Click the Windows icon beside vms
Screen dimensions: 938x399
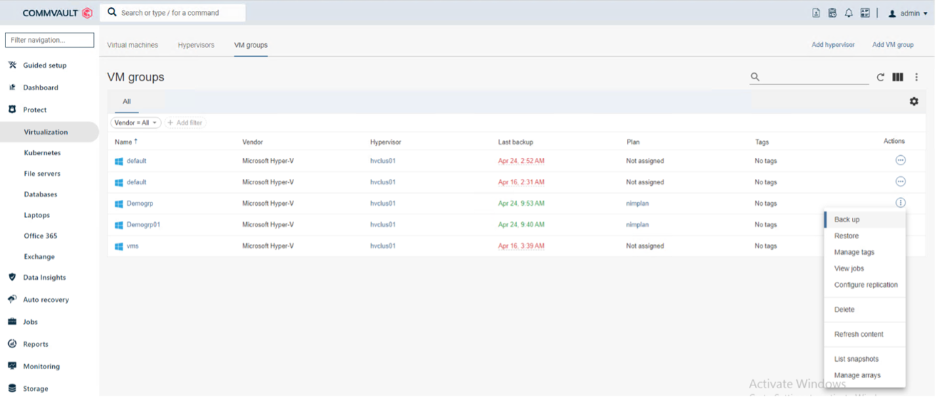(119, 246)
